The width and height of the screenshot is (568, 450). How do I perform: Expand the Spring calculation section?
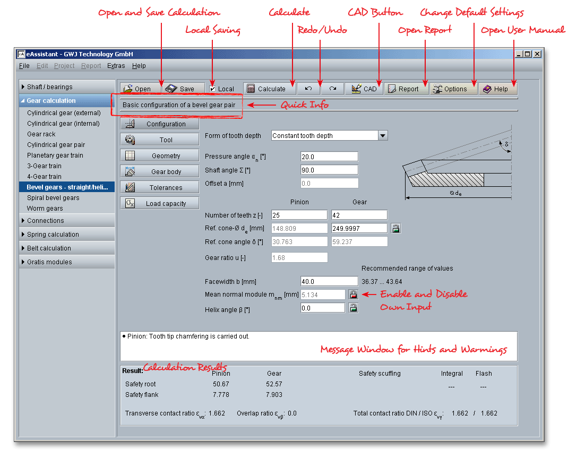[x=53, y=235]
